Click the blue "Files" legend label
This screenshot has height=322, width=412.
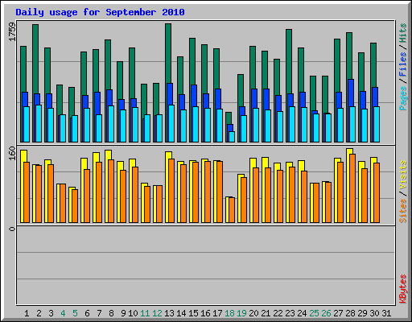click(x=403, y=64)
